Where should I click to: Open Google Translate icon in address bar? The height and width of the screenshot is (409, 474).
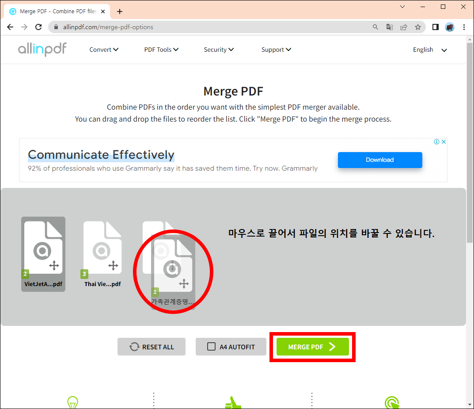(x=389, y=27)
